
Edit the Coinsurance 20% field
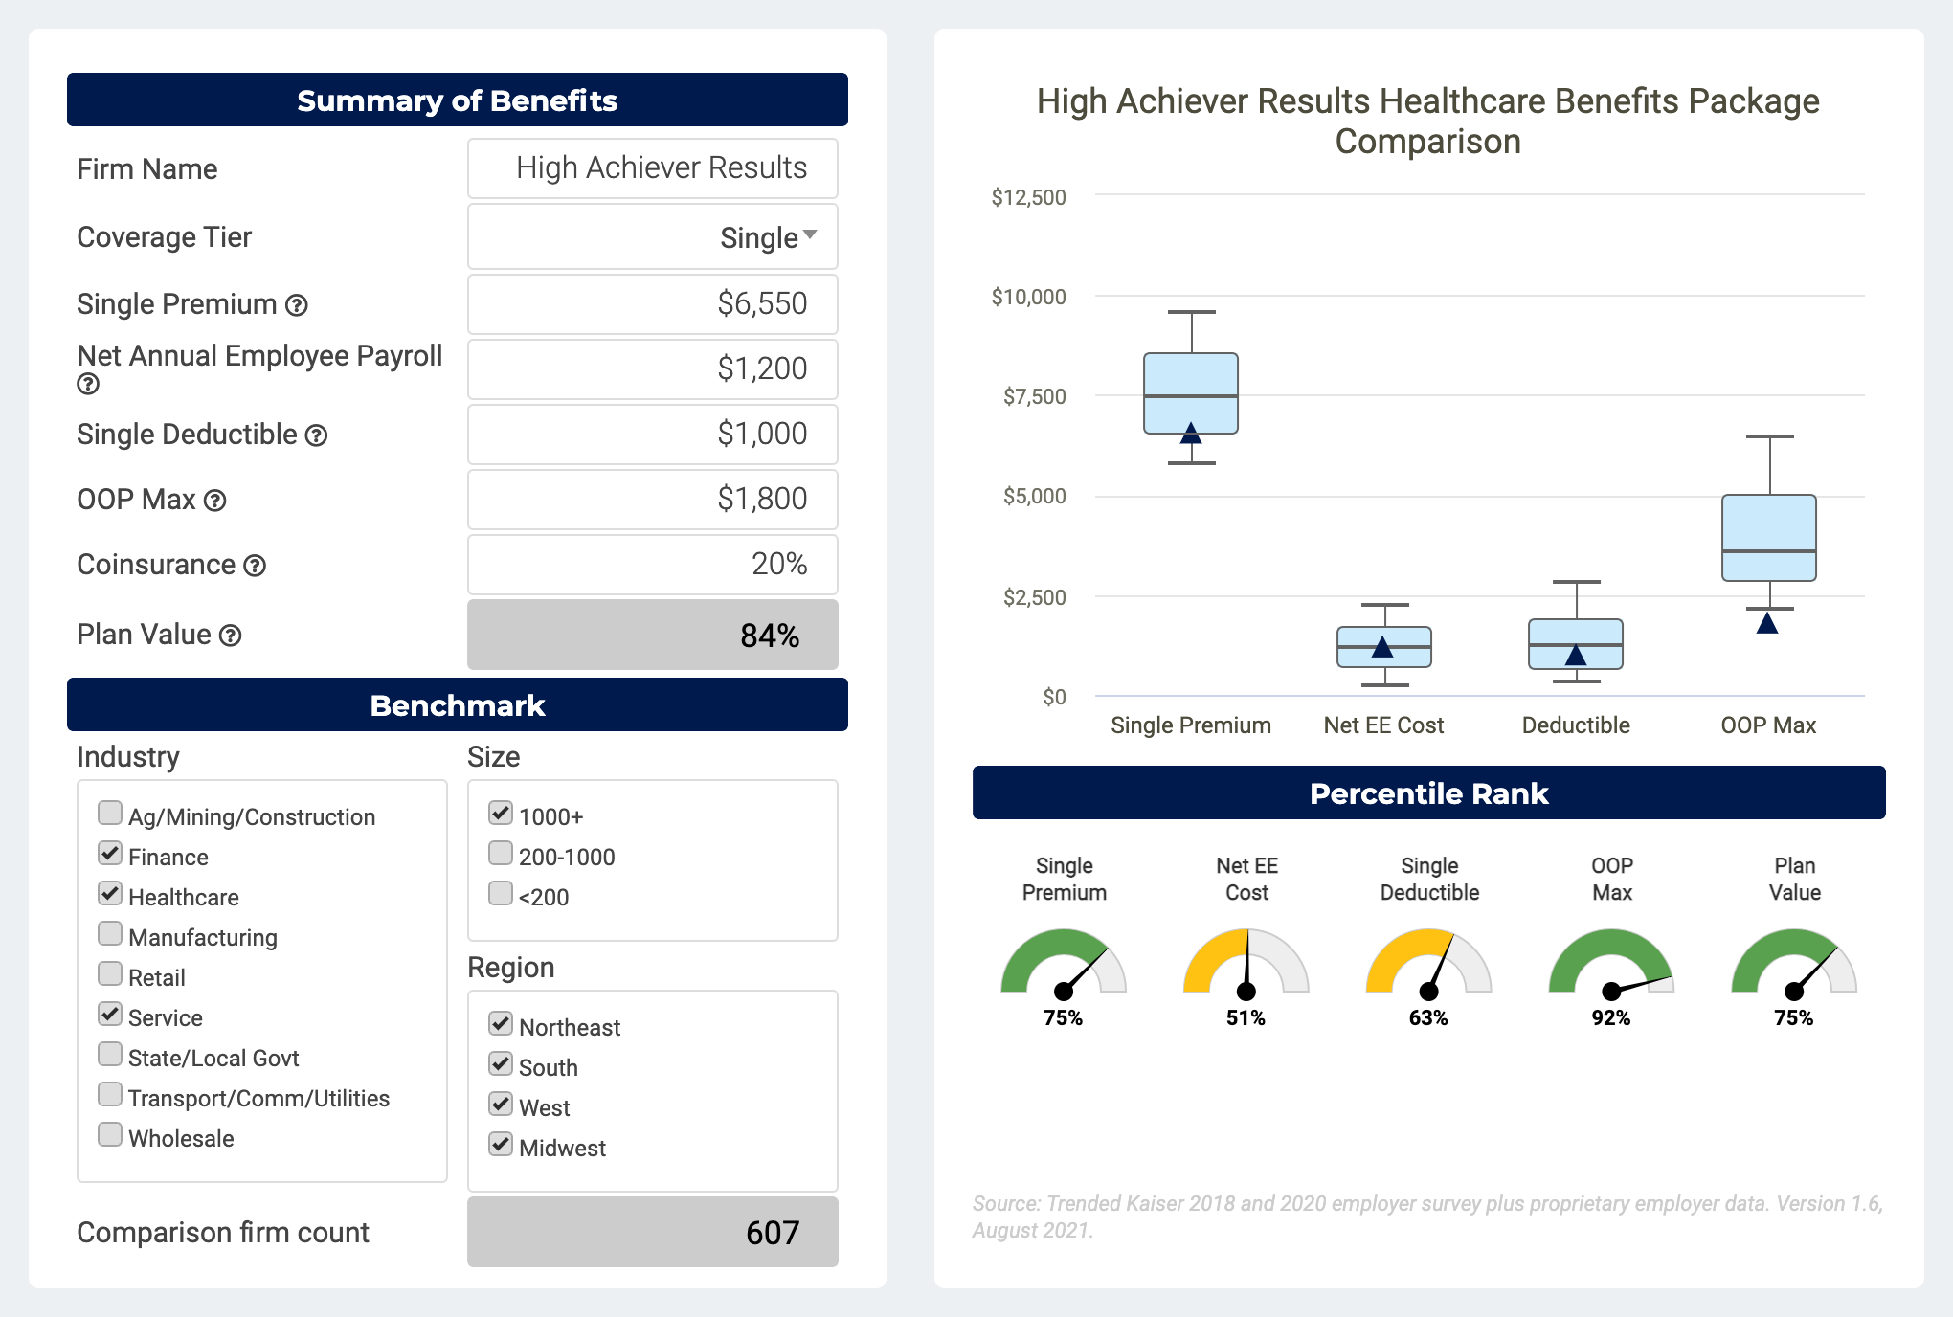653,565
